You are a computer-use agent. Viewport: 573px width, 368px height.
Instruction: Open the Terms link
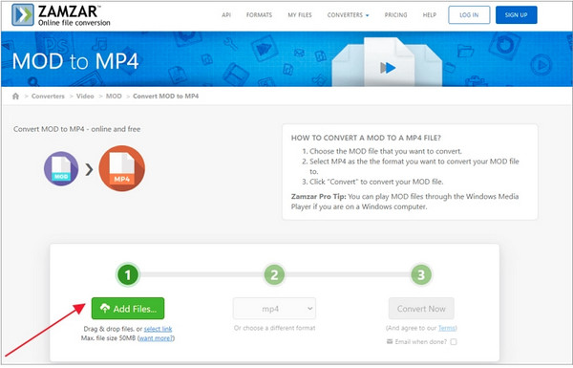coord(447,328)
